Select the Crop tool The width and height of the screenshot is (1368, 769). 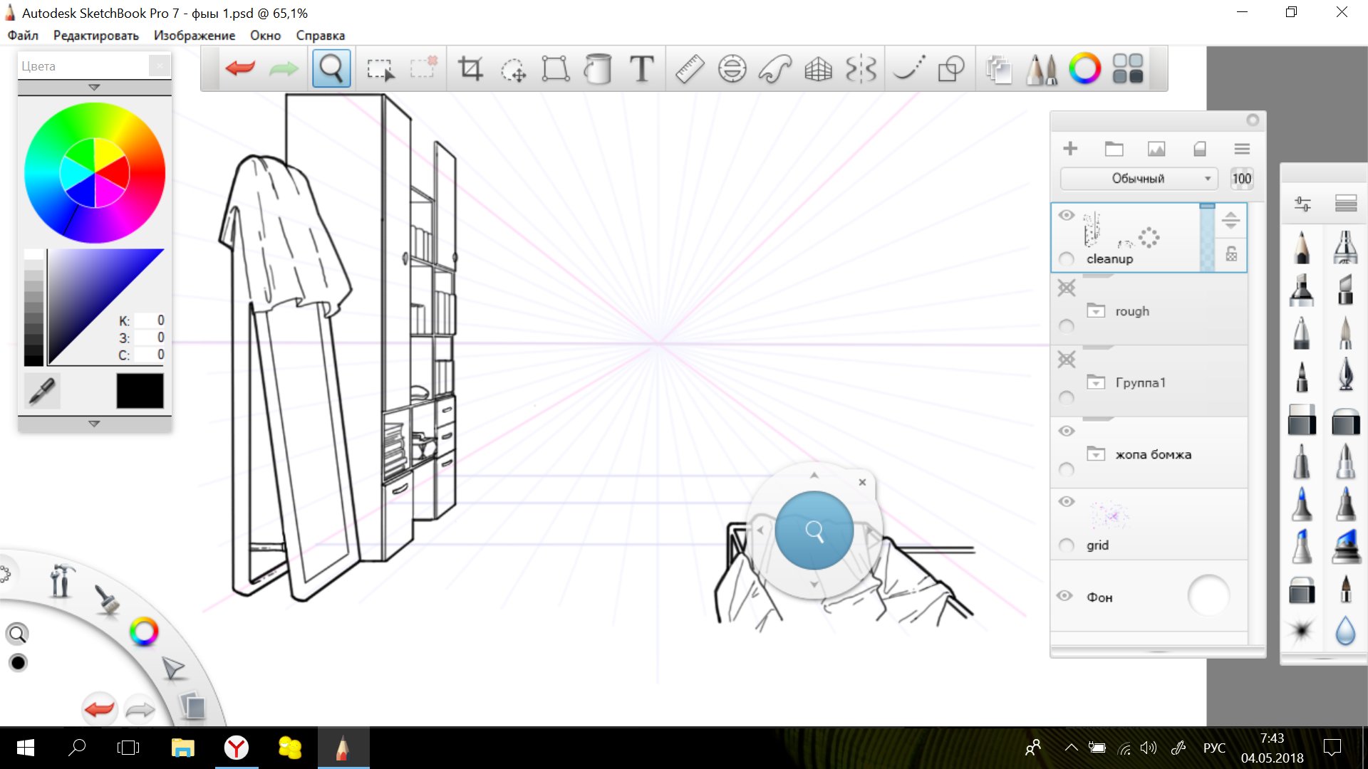[472, 68]
